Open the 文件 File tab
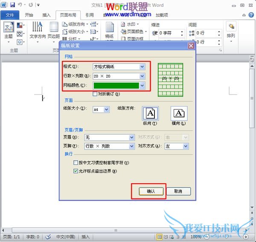256x242 pixels. (x=10, y=15)
